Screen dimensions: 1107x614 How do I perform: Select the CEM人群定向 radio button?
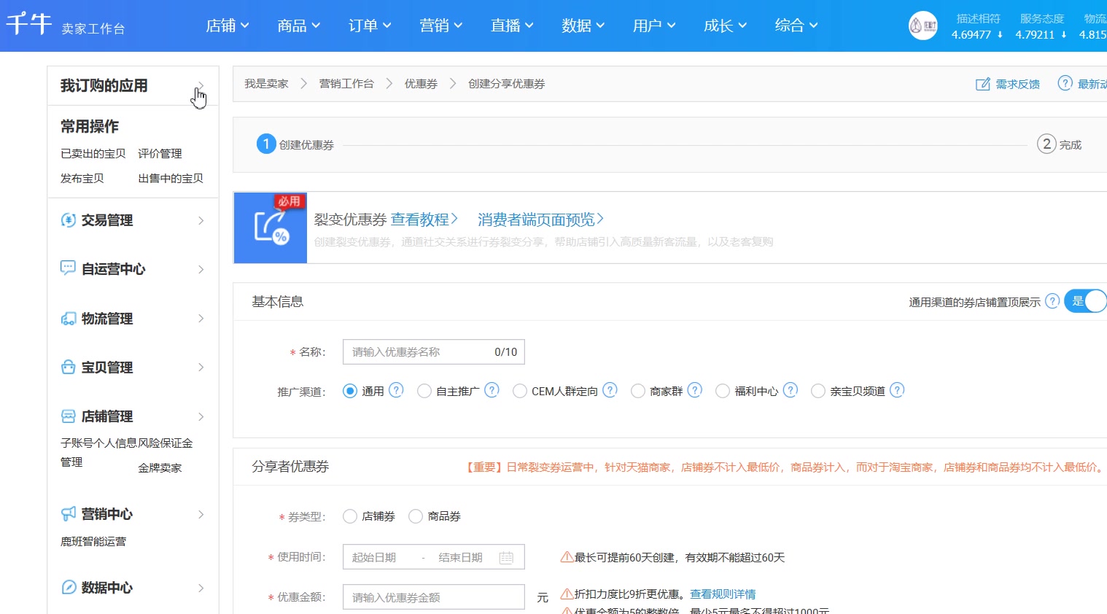(x=520, y=391)
